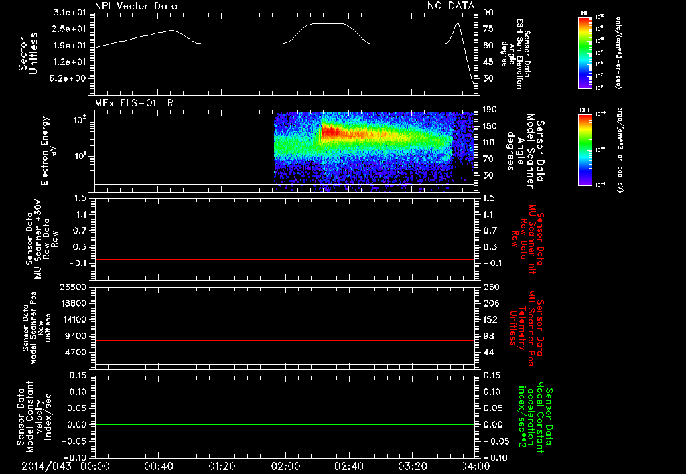Screen dimensions: 686x474
Task: Click the "98" telemetry axis value
Action: [488, 336]
